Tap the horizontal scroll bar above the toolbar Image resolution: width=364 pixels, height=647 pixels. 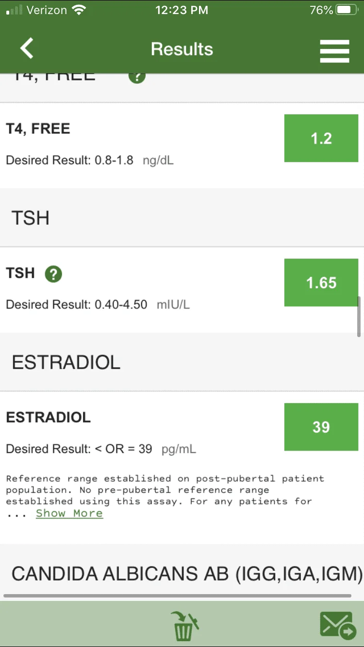(177, 596)
